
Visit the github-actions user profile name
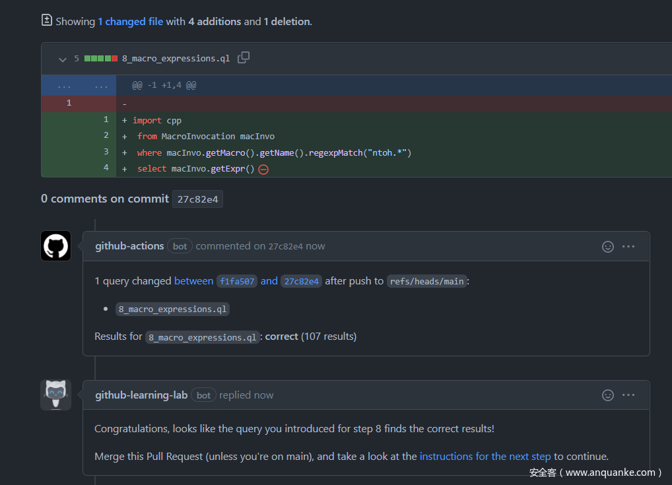point(129,246)
